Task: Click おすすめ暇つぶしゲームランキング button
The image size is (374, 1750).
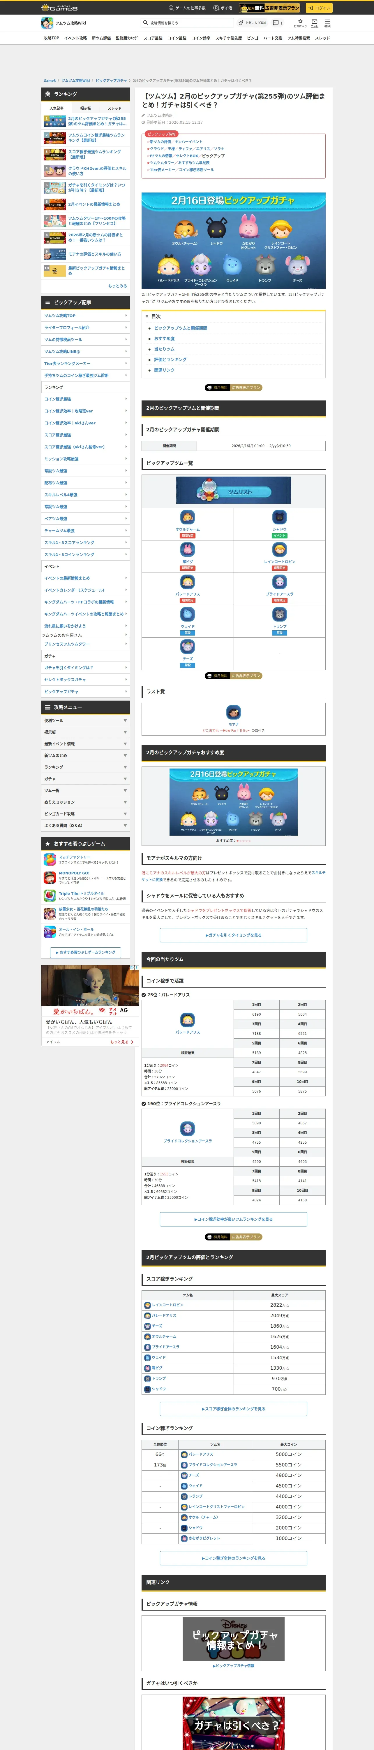Action: point(86,953)
